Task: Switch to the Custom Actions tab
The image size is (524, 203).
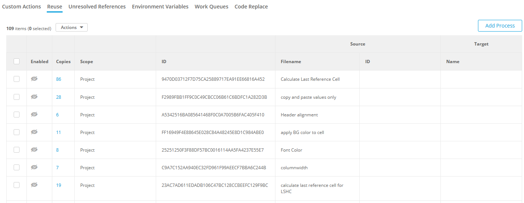Action: click(21, 7)
